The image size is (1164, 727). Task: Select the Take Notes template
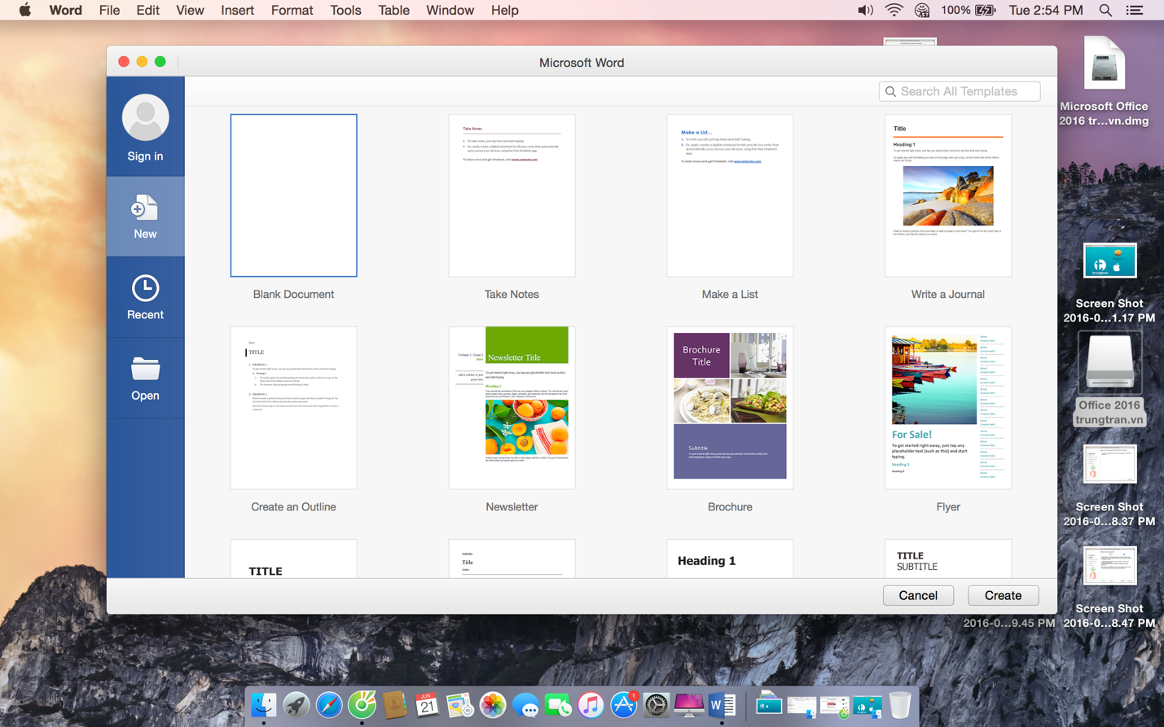[x=512, y=195]
